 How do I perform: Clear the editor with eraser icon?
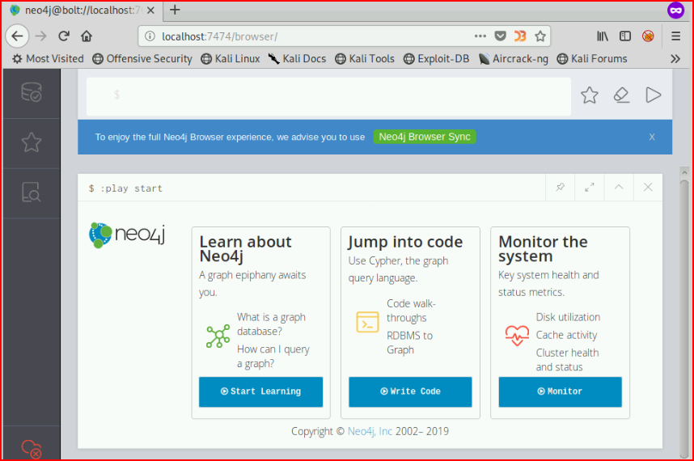621,95
